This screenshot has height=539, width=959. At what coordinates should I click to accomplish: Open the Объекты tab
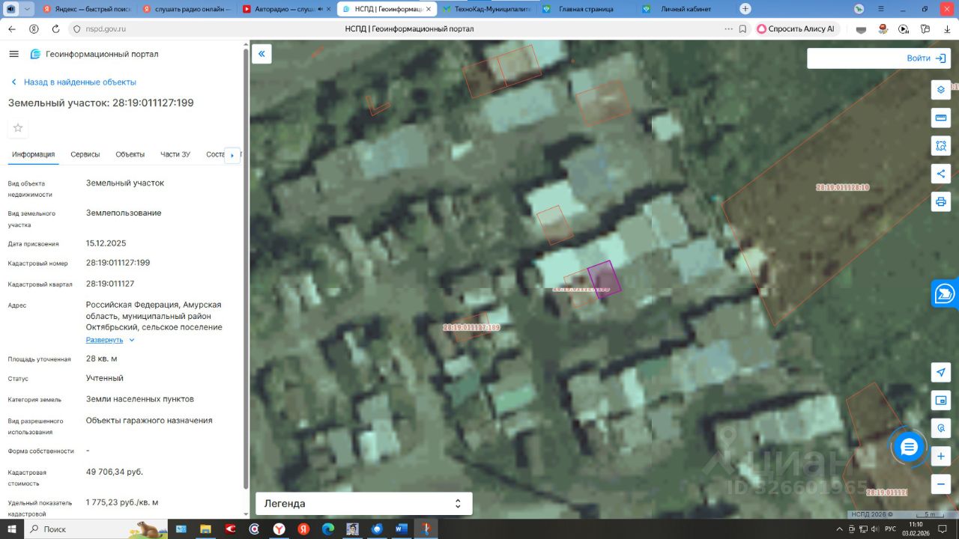130,154
